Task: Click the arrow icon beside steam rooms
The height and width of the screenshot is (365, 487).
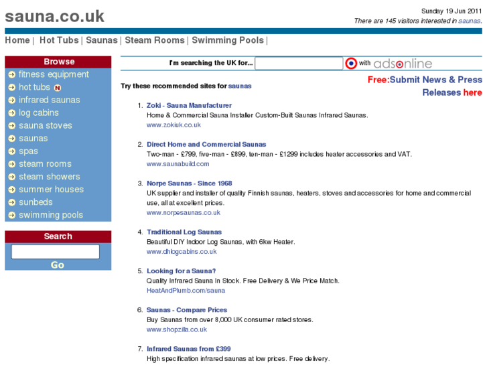Action: click(x=12, y=163)
